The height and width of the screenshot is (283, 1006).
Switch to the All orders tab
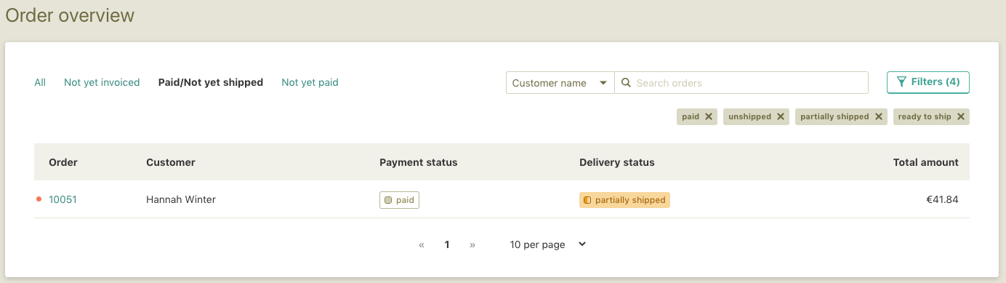[x=40, y=82]
